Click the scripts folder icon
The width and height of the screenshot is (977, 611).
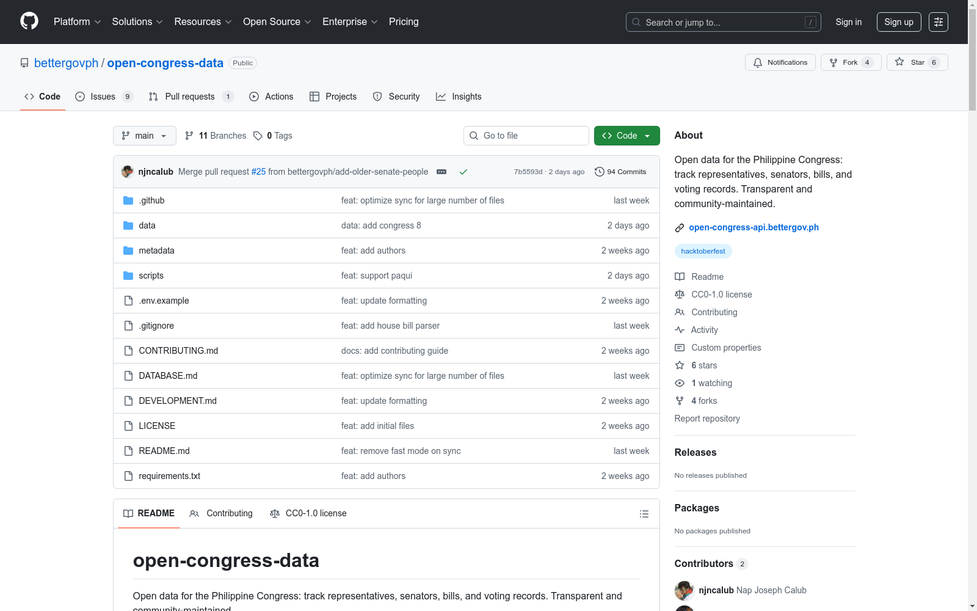click(128, 276)
